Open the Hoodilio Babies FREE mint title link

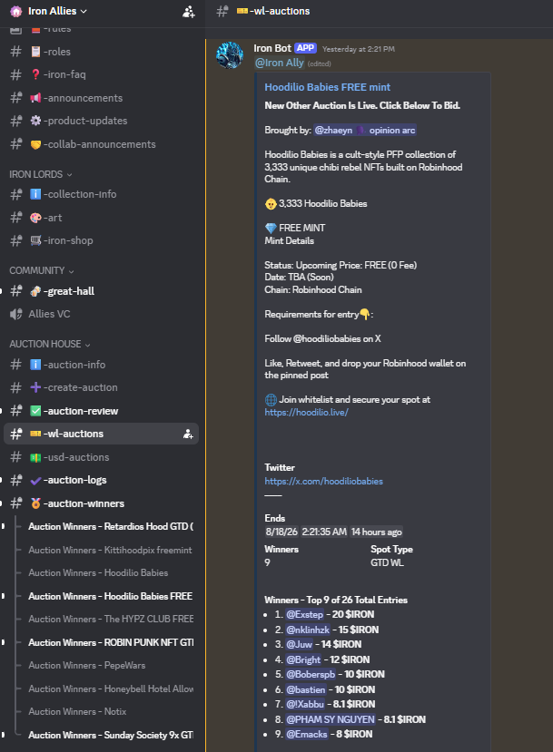click(x=328, y=87)
